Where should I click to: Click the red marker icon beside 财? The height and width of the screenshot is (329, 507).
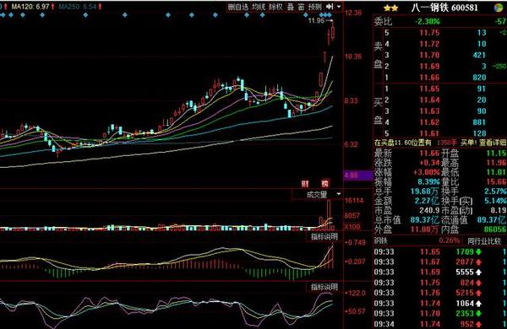click(x=325, y=184)
